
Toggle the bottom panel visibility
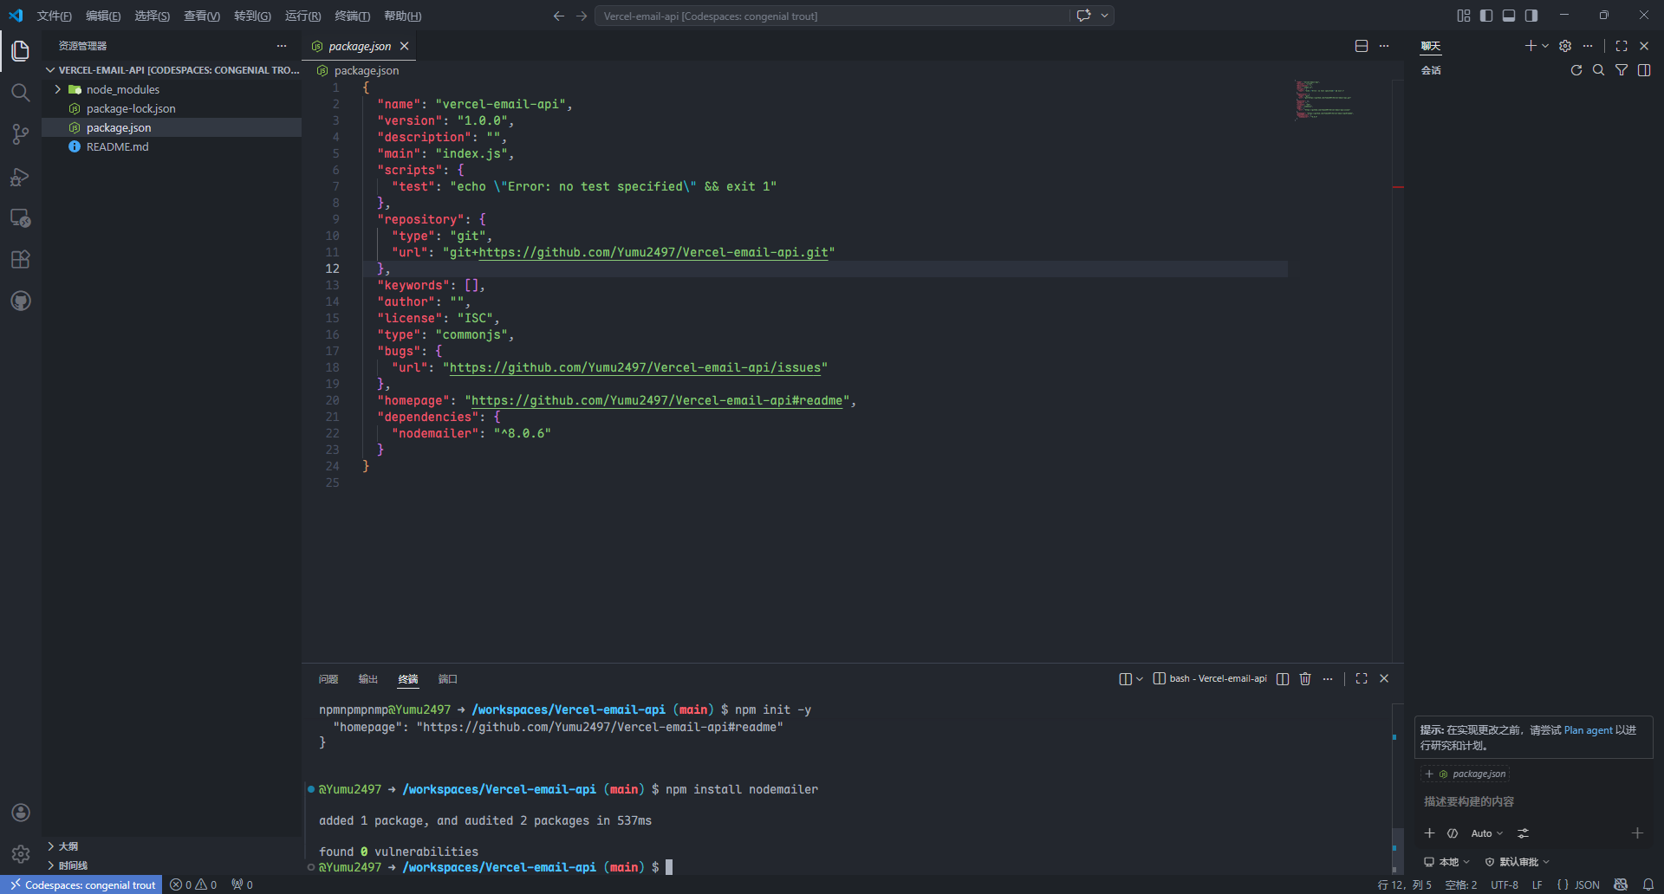coord(1509,16)
